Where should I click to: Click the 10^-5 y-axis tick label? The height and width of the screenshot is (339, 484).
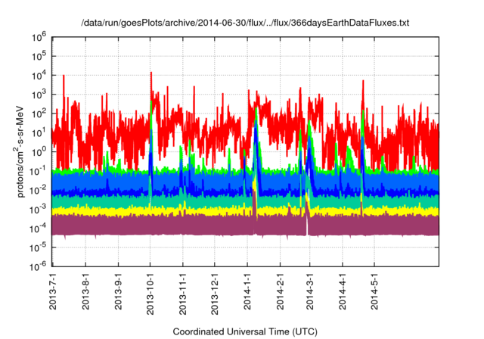pos(38,247)
